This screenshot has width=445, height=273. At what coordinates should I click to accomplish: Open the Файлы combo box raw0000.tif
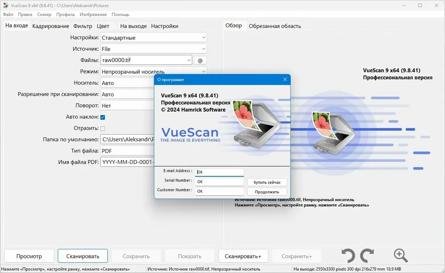click(x=146, y=60)
